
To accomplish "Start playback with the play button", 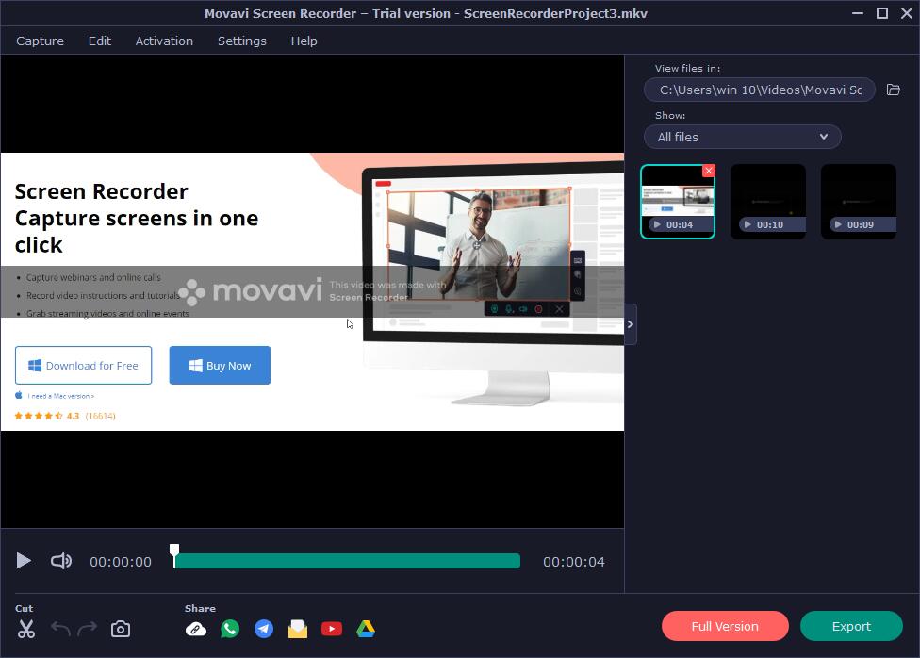I will click(x=24, y=561).
